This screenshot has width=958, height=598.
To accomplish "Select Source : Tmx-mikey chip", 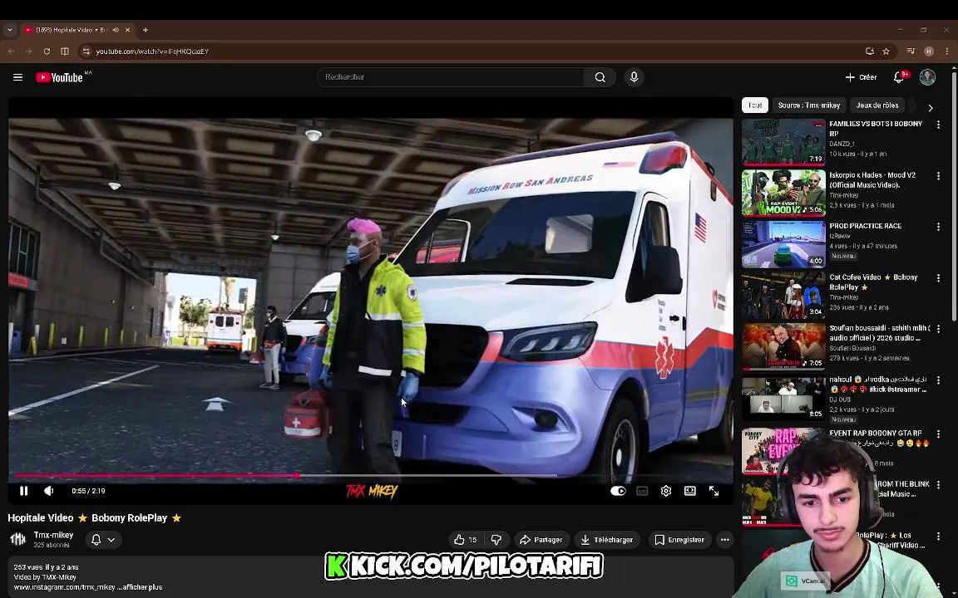I will click(809, 105).
